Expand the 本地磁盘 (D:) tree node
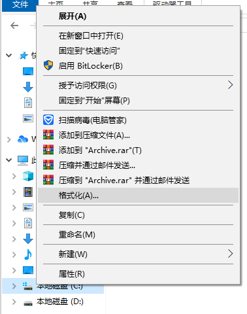The image size is (247, 314). (x=14, y=302)
